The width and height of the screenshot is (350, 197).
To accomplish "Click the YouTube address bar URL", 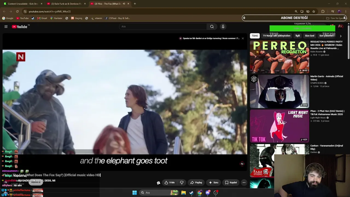I will pyautogui.click(x=50, y=11).
